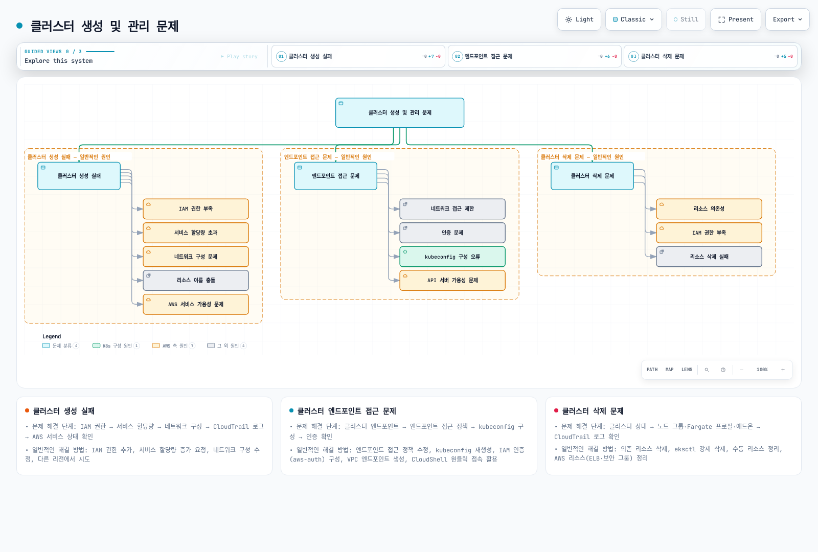The width and height of the screenshot is (818, 552).
Task: Open guided view 03 클러스터 삭제 문제
Action: point(711,56)
